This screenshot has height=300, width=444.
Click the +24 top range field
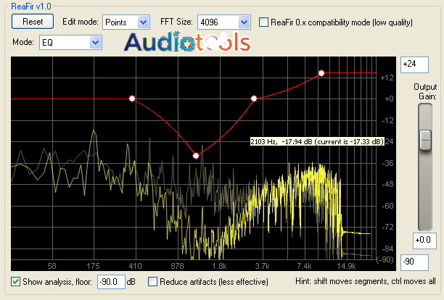click(414, 64)
